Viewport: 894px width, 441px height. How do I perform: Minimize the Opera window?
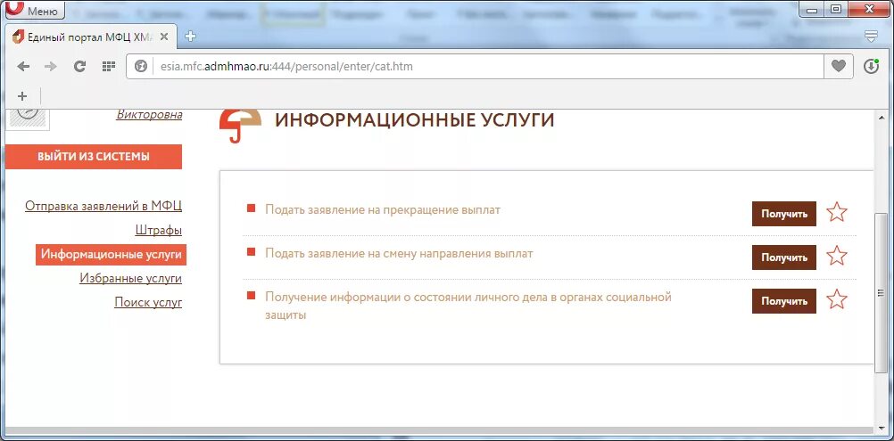(x=811, y=9)
